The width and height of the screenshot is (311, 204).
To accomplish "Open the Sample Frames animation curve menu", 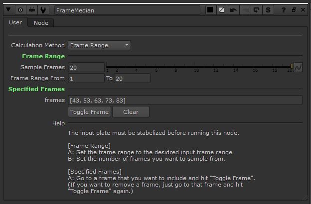I will click(x=298, y=67).
